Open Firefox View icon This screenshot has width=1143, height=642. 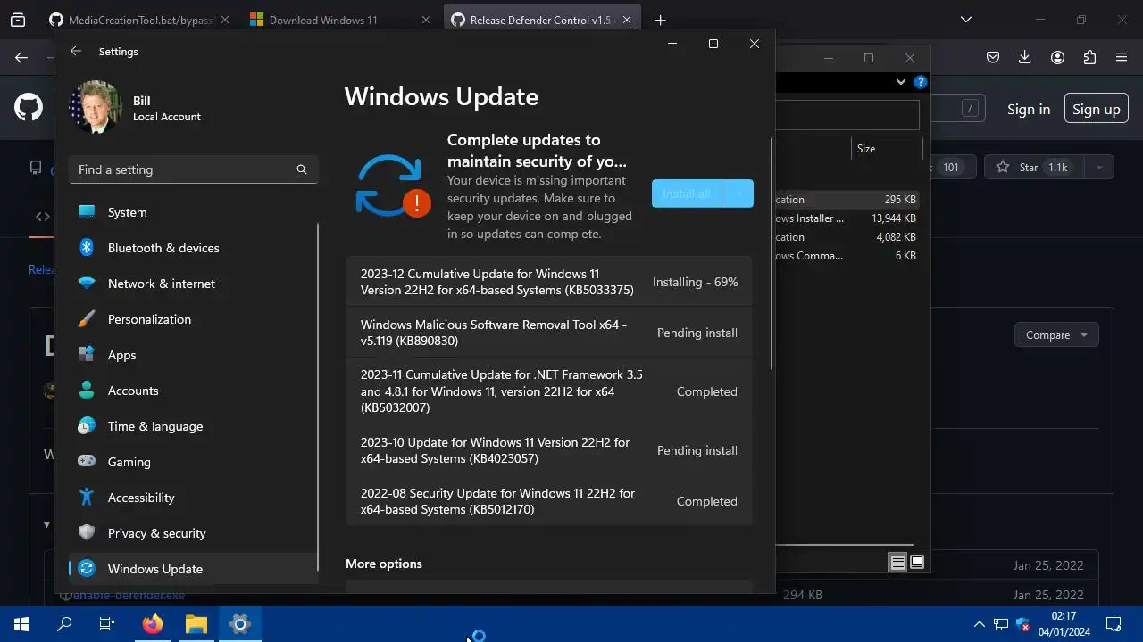coord(18,20)
